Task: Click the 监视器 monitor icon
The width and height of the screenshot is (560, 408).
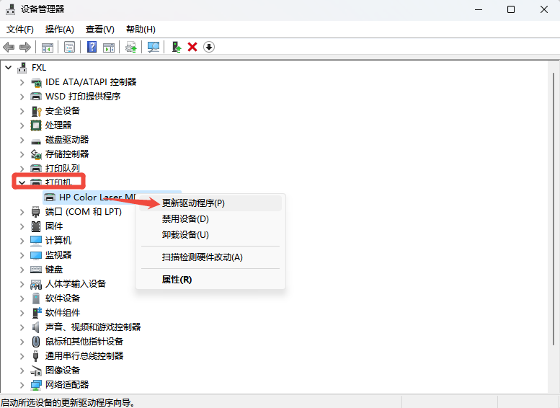Action: click(36, 255)
